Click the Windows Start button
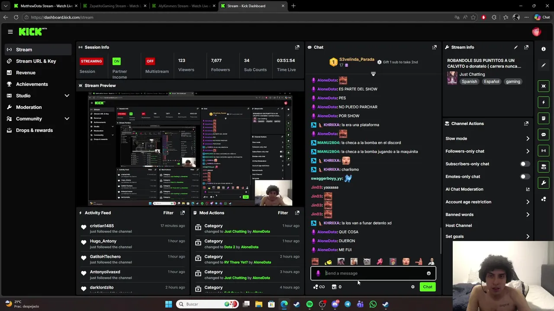 168,304
